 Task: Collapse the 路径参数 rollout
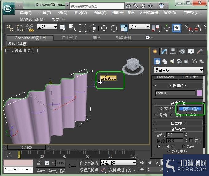(x=178, y=129)
